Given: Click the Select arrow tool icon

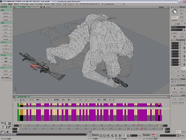Looking at the screenshot, I should (175, 12).
